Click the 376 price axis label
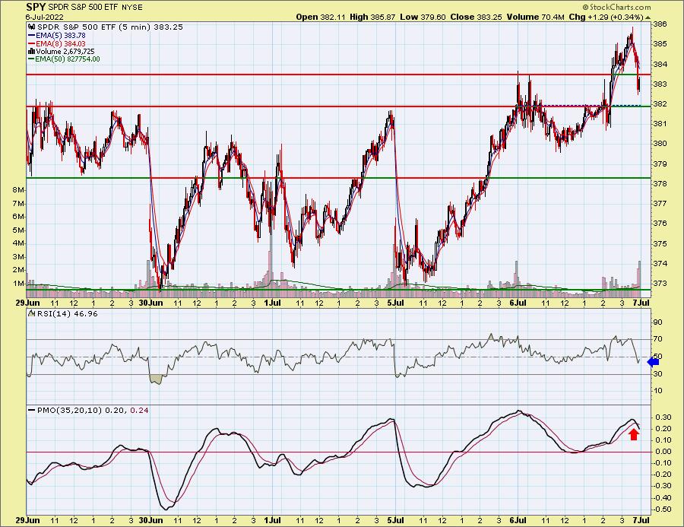This screenshot has width=684, height=527. click(660, 224)
